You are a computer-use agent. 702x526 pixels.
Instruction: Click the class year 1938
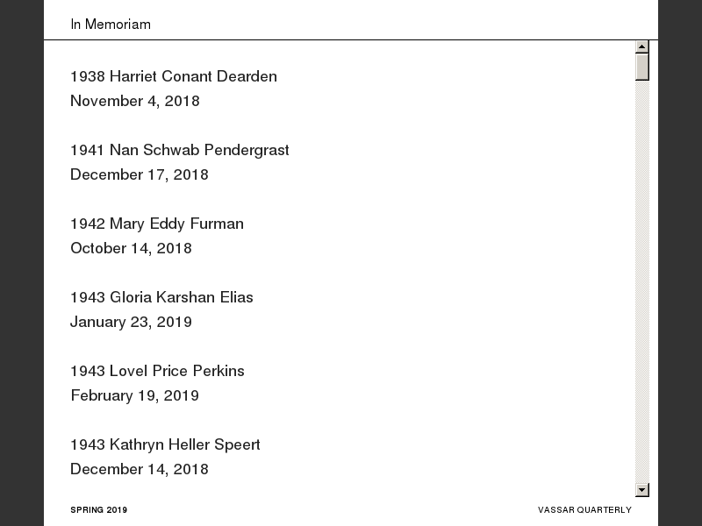coord(87,76)
